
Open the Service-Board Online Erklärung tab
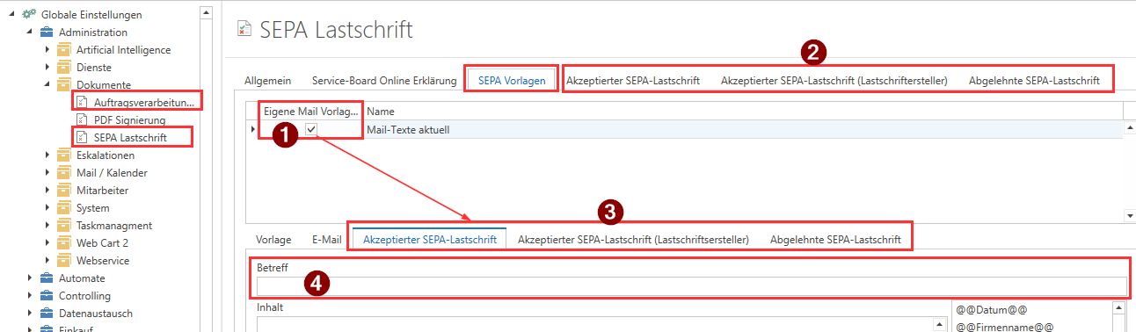click(x=384, y=80)
